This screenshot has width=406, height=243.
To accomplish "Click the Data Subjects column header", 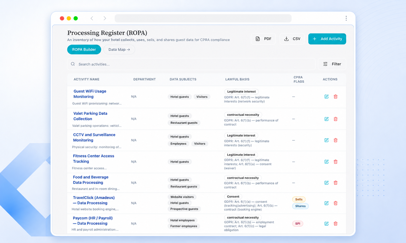I will pos(183,79).
